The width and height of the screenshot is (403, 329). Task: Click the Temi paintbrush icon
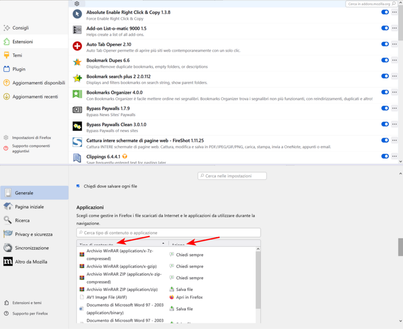pos(7,55)
